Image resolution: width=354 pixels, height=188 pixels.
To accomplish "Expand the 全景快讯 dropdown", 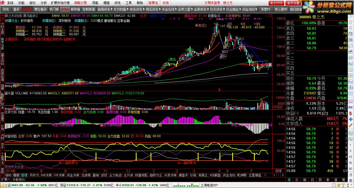I will (208, 9).
